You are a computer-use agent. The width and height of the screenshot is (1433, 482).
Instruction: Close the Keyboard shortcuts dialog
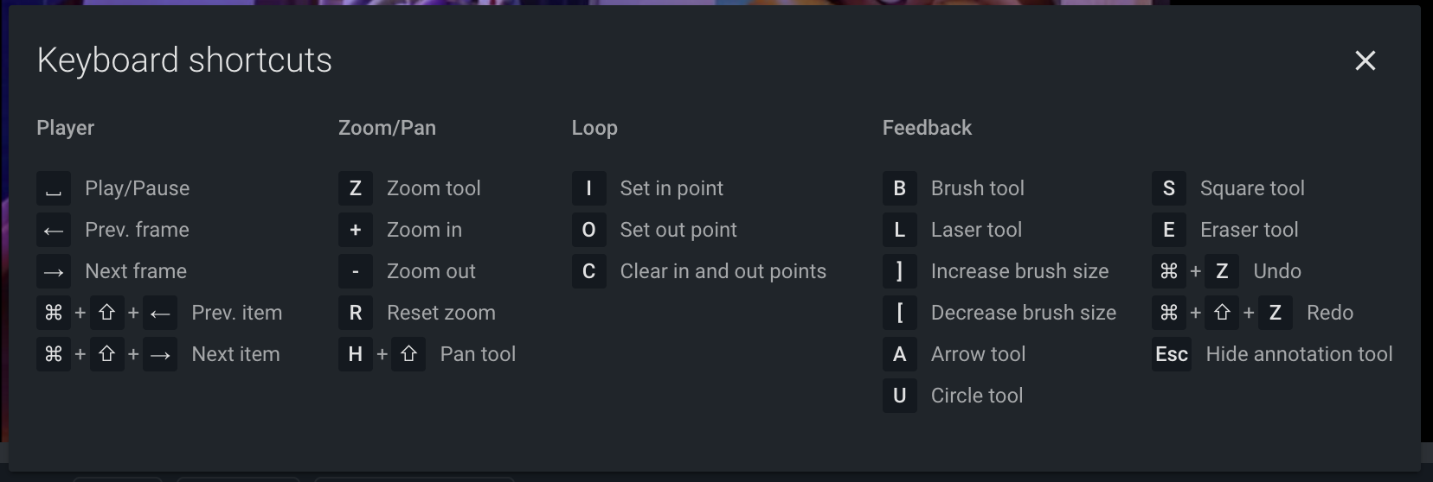tap(1365, 60)
